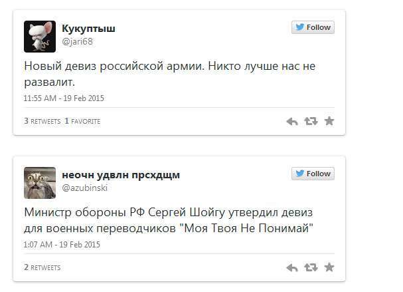This screenshot has width=403, height=292.
Task: Click the tweet text about девиз российской армии
Action: [x=169, y=74]
